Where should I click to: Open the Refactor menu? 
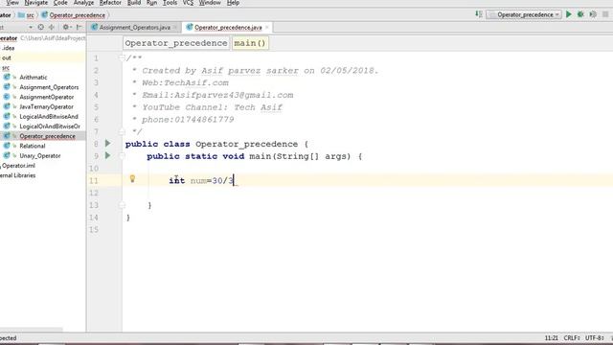[x=110, y=3]
